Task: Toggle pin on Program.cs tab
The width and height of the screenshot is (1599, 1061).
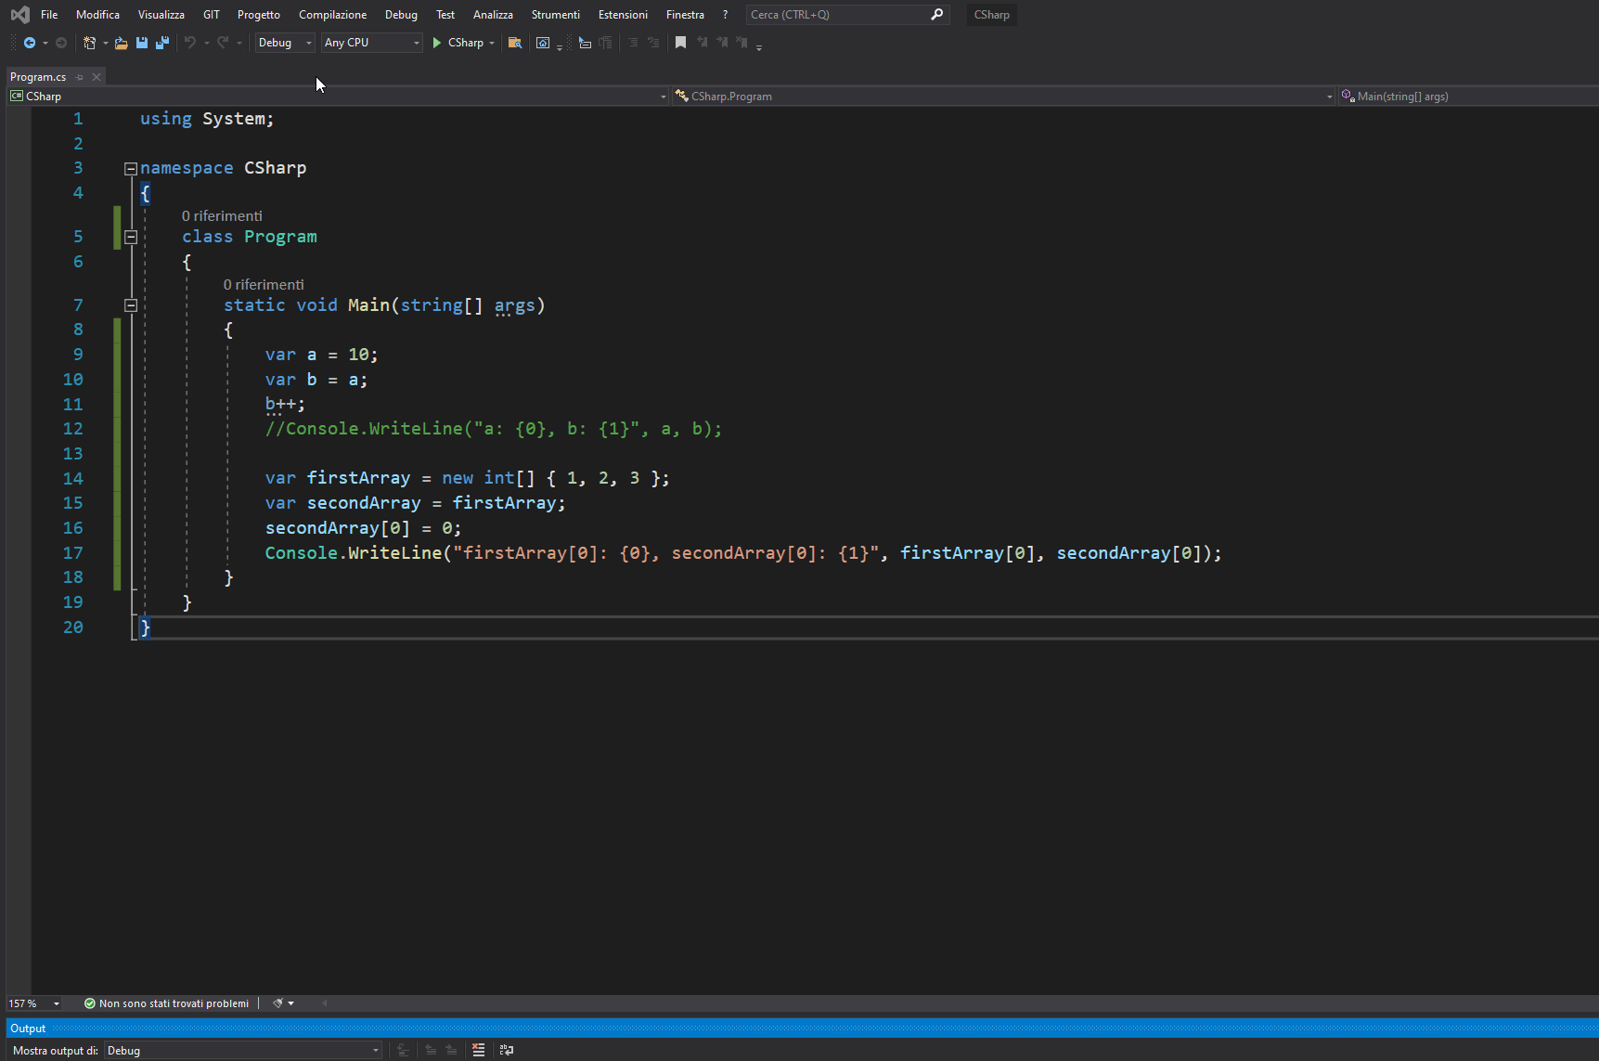Action: coord(80,77)
